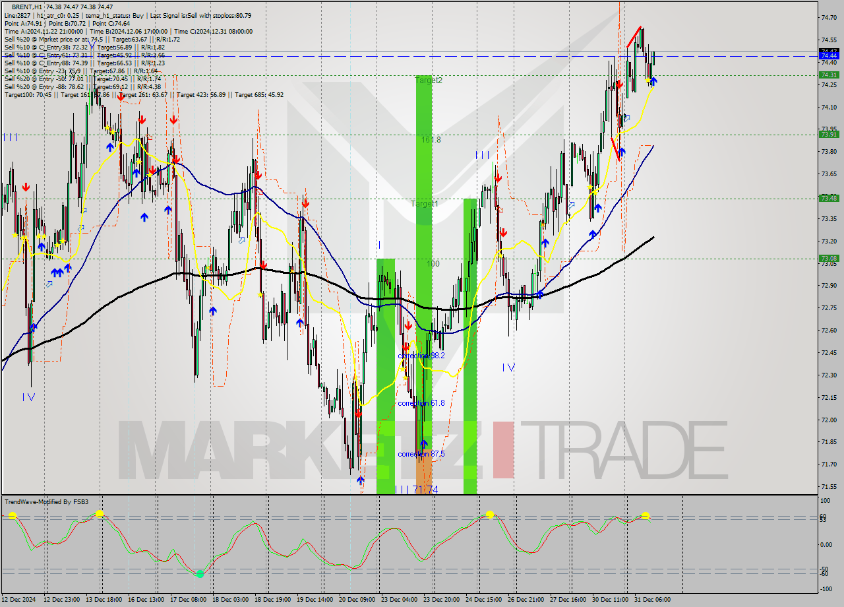Click the 'Sell %20 @ Entry -88: 78.62' line
Image resolution: width=844 pixels, height=607 pixels.
(x=81, y=86)
